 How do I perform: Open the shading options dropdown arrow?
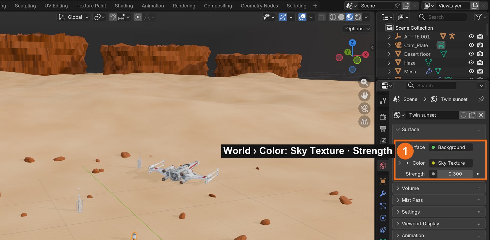click(367, 17)
